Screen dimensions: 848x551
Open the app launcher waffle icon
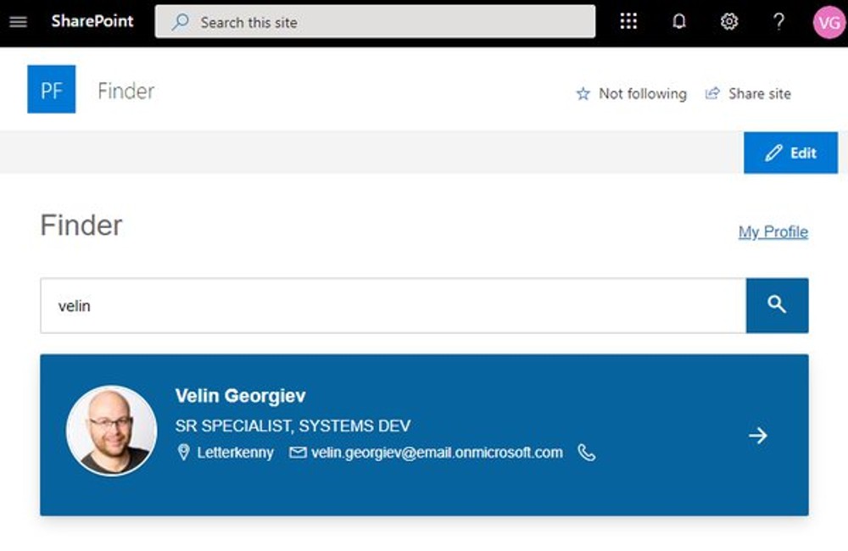628,20
